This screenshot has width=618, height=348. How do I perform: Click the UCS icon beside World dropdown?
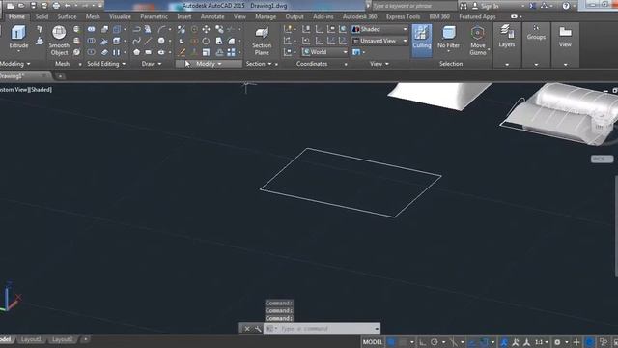[x=306, y=52]
